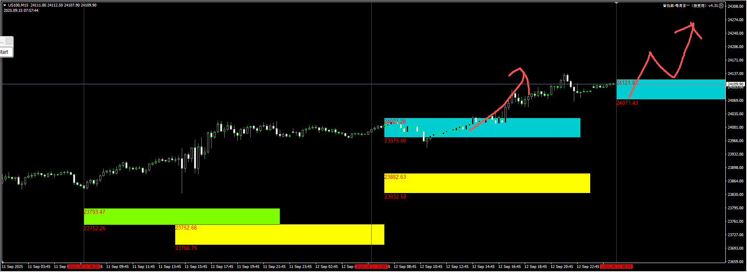Screen dimensions: 747x272
Task: Click the red 2025.09.11 08:00 time marker
Action: point(84,267)
